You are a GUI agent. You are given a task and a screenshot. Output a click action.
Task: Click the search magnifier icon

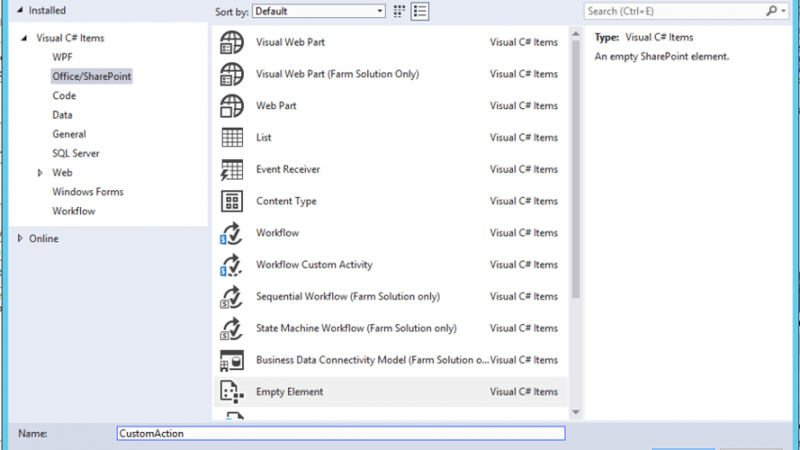click(772, 10)
